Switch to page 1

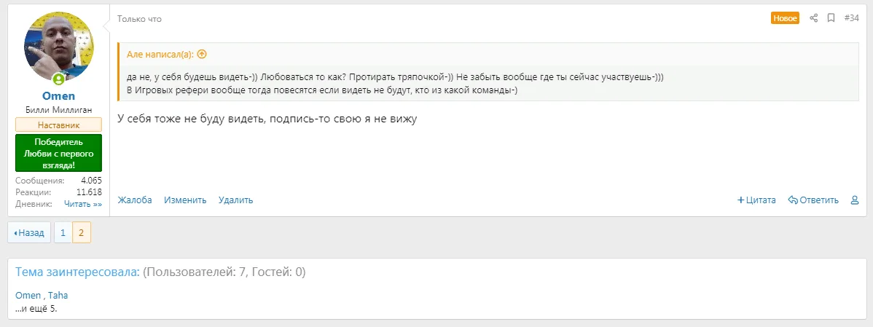(63, 232)
